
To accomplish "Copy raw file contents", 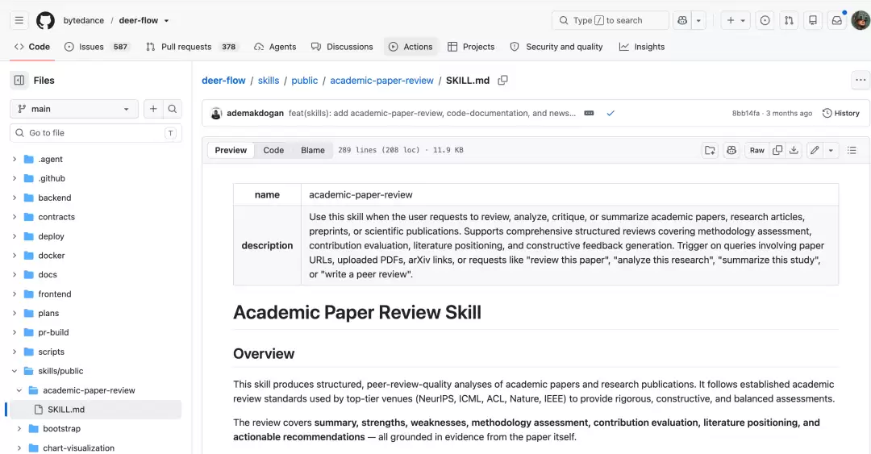I will pyautogui.click(x=777, y=150).
